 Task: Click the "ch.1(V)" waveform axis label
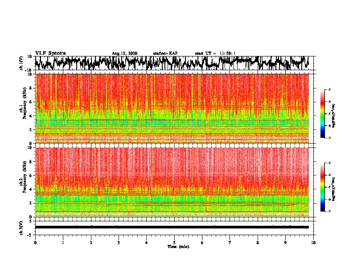pyautogui.click(x=21, y=63)
